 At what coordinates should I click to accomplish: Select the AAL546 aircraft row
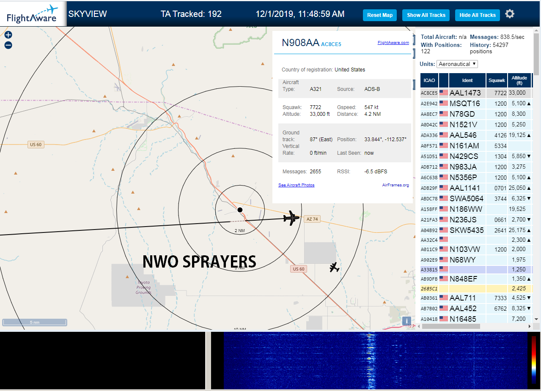(476, 135)
